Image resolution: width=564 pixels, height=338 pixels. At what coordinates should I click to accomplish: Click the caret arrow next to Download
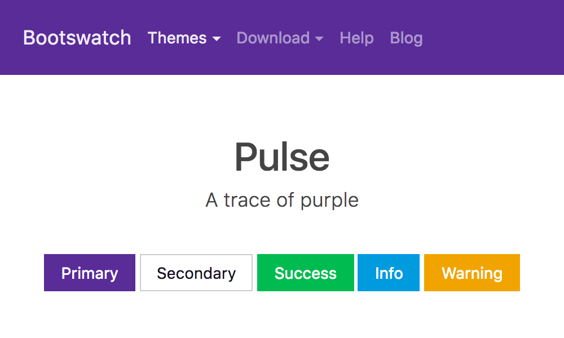pos(320,39)
